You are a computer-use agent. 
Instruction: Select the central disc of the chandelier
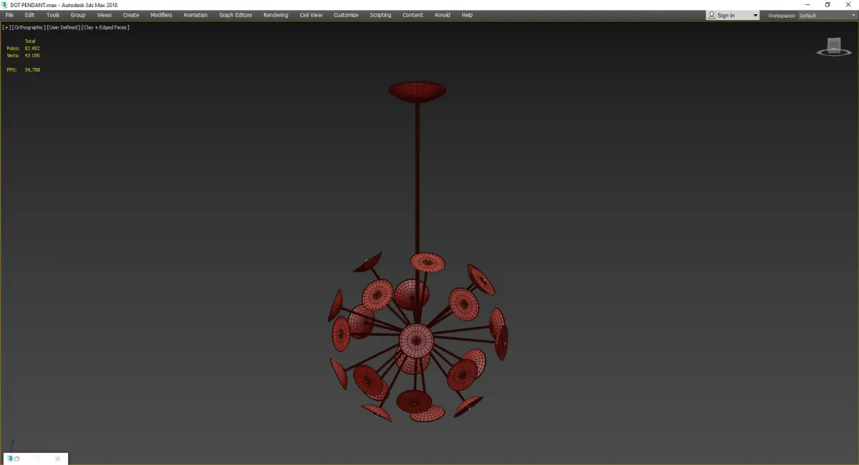416,341
